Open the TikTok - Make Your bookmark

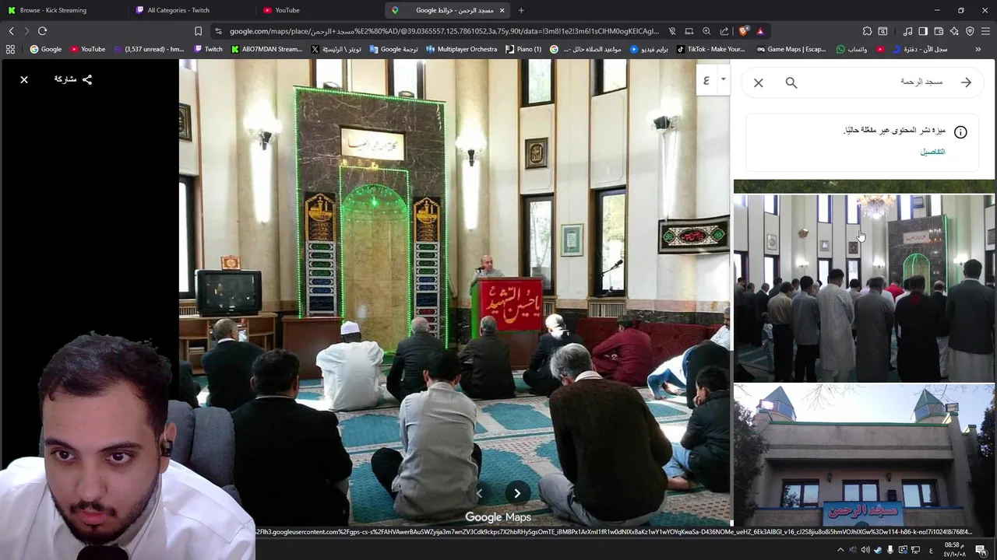click(x=711, y=49)
